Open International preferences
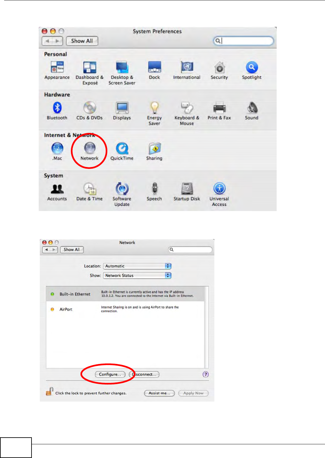325x458 pixels. click(x=187, y=70)
